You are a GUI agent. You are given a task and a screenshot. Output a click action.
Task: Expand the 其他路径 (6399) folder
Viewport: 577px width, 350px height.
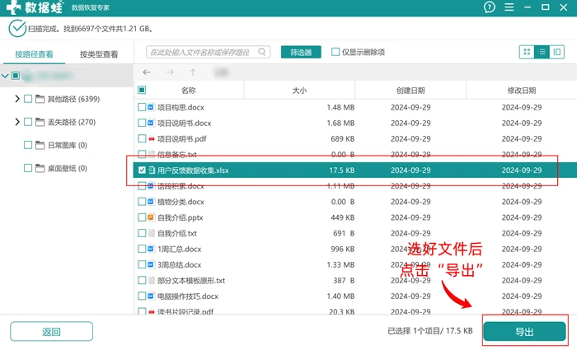[17, 99]
